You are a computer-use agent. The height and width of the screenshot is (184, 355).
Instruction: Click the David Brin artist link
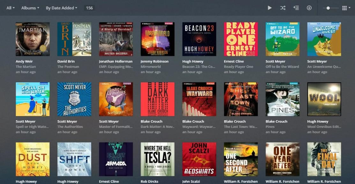tap(66, 61)
